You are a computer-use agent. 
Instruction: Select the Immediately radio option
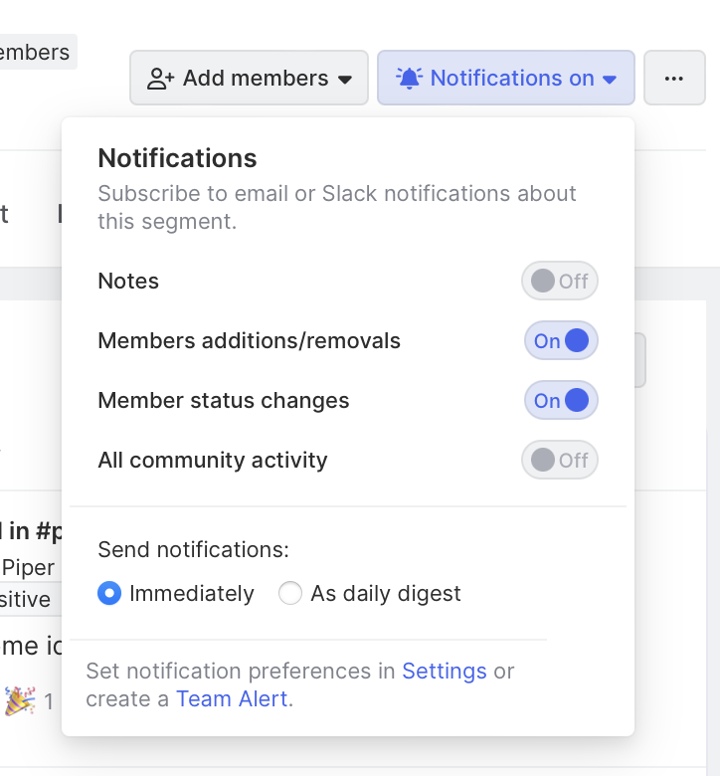click(109, 594)
